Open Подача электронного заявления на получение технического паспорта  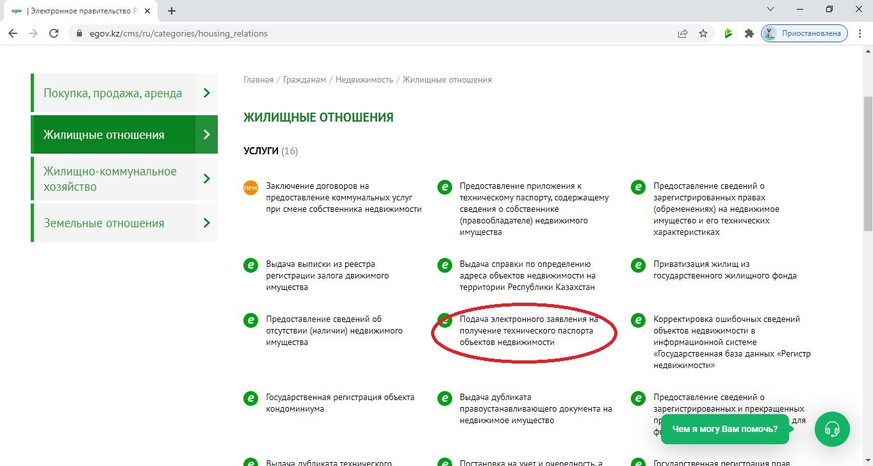pos(528,331)
